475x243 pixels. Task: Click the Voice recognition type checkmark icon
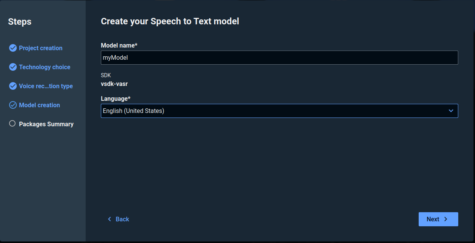point(13,86)
